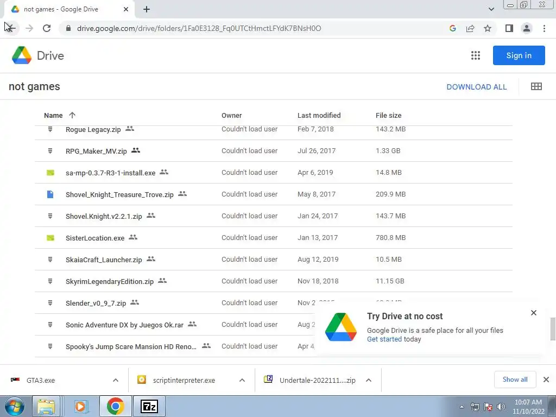This screenshot has width=556, height=417.
Task: Open the Chrome profile avatar icon
Action: 527,28
